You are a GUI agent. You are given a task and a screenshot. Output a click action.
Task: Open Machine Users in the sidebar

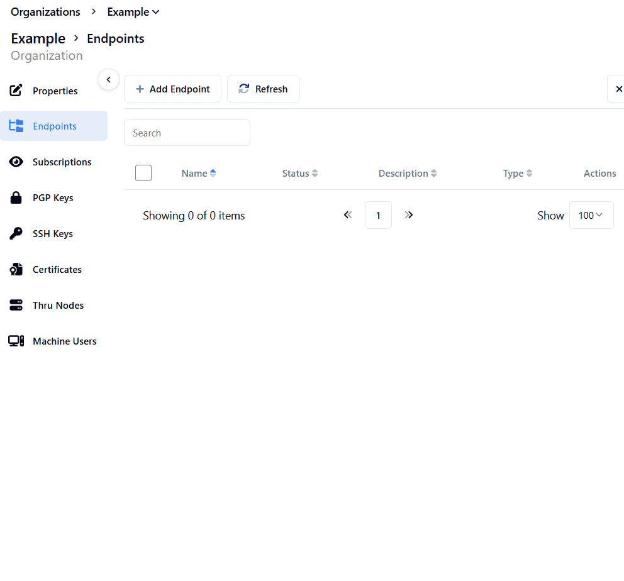coord(64,341)
